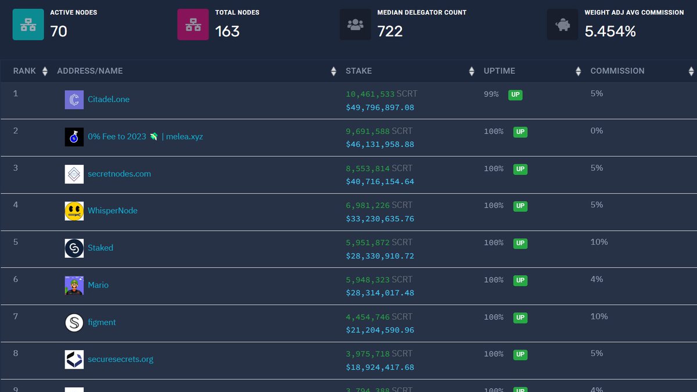Click the UP badge for figment

click(x=520, y=317)
